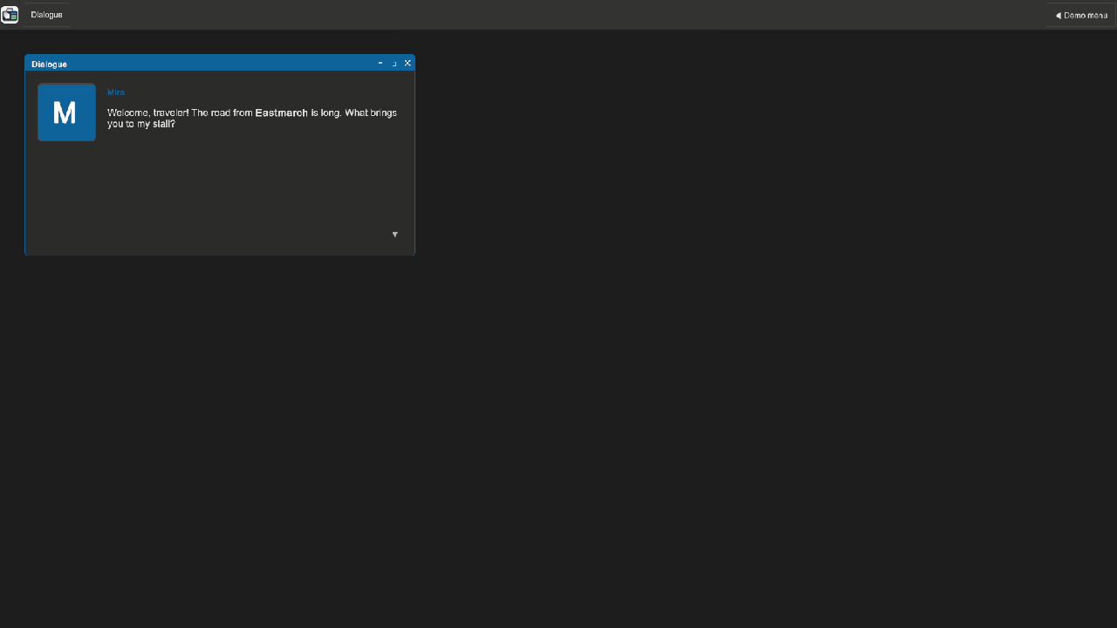1117x628 pixels.
Task: Click the application logo icon in the top bar
Action: click(10, 15)
